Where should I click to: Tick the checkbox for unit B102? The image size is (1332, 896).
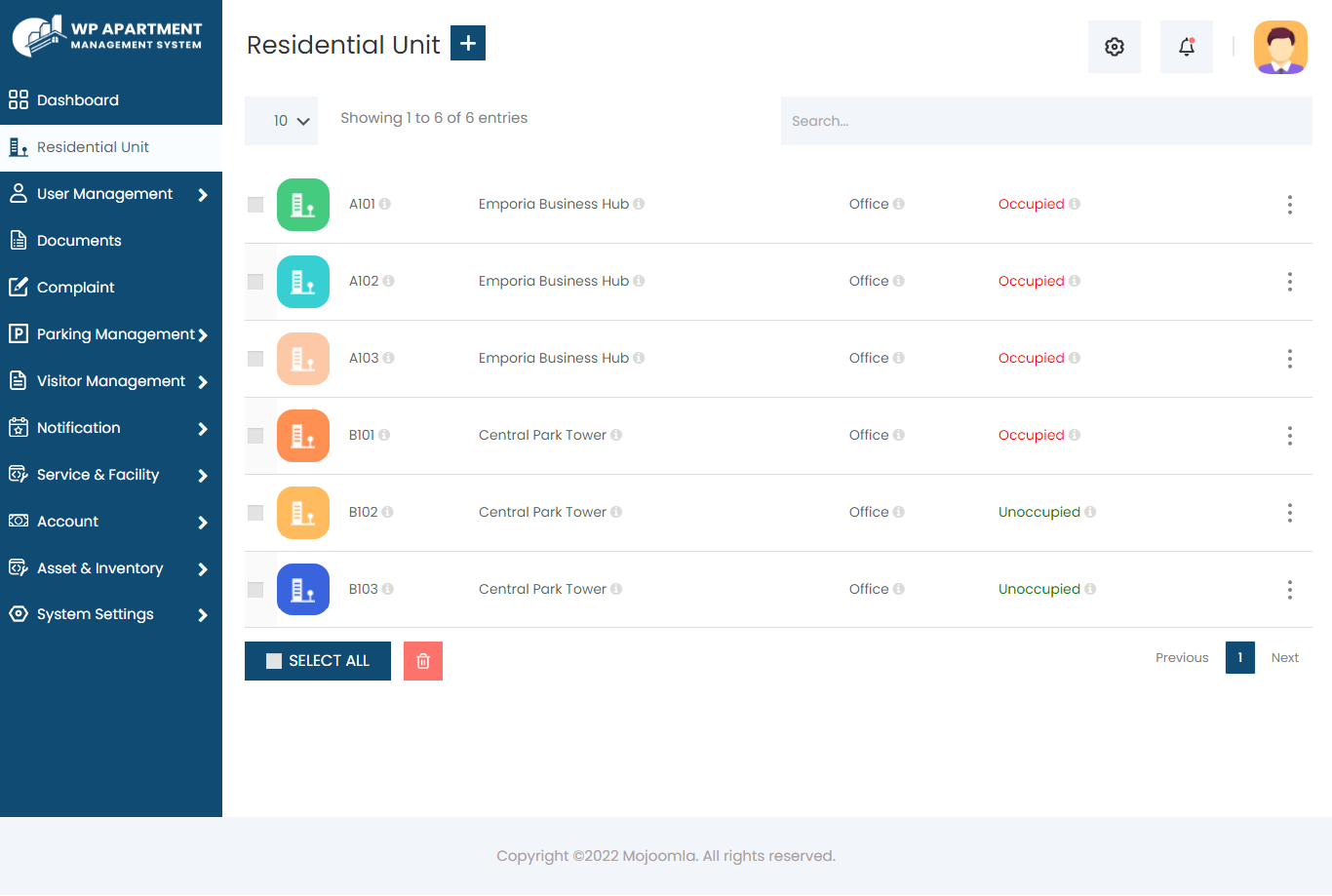click(x=255, y=513)
